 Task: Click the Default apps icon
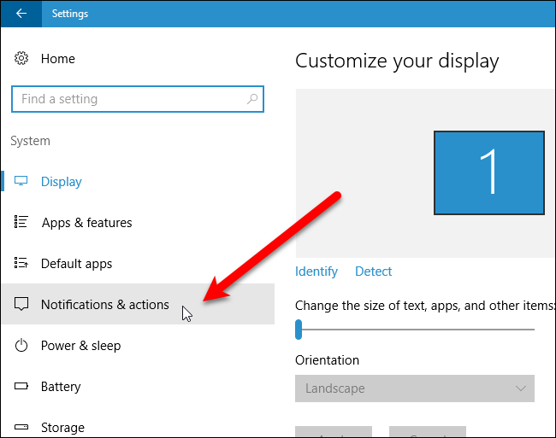[21, 263]
